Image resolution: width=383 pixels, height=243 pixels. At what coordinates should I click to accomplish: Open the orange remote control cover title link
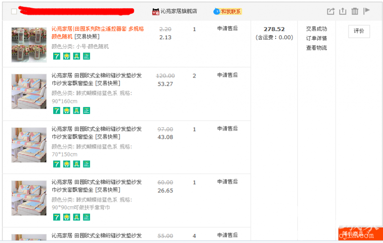[x=97, y=29]
